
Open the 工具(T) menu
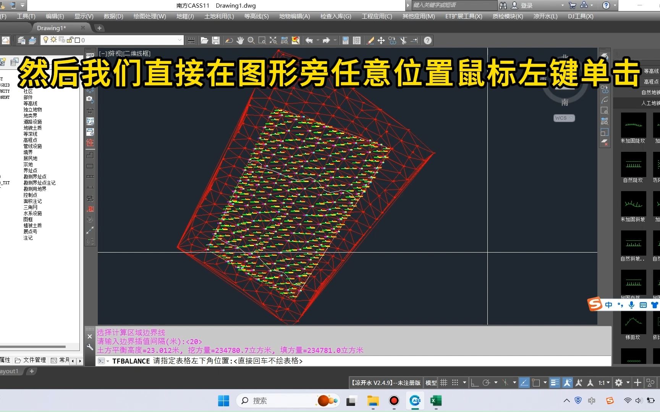[26, 16]
